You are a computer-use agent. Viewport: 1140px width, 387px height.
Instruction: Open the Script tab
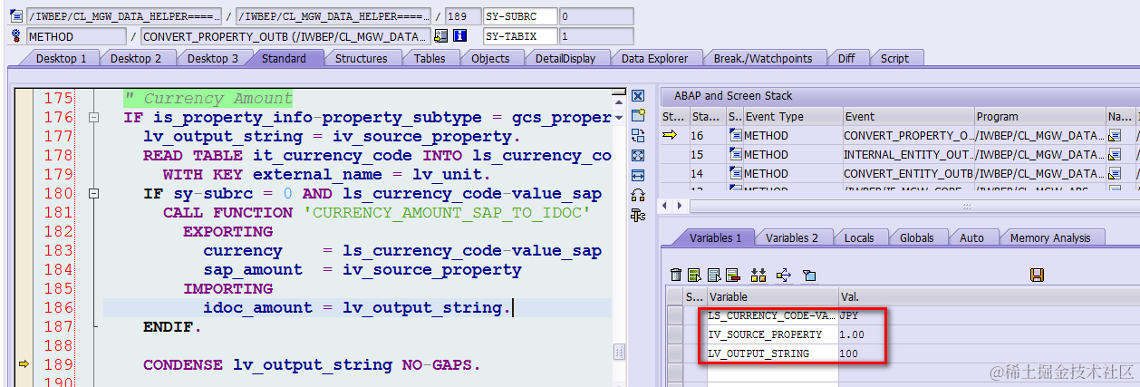point(894,58)
